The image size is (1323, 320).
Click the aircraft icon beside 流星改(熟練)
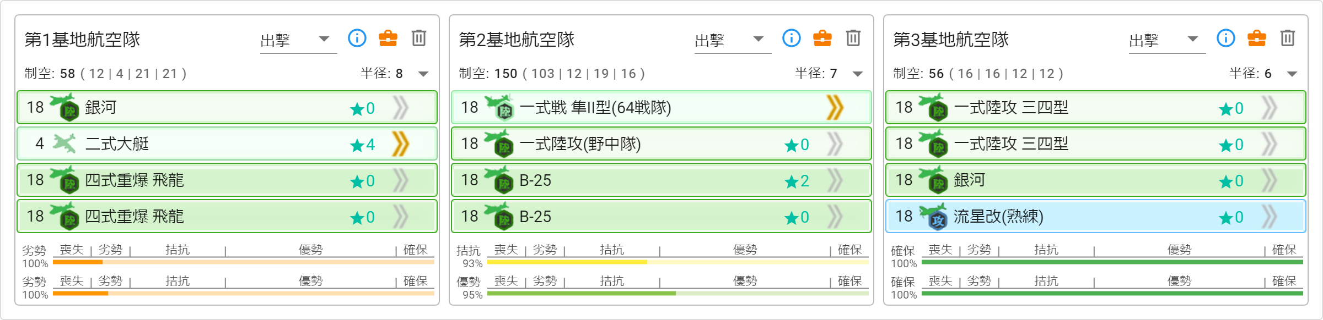(933, 216)
